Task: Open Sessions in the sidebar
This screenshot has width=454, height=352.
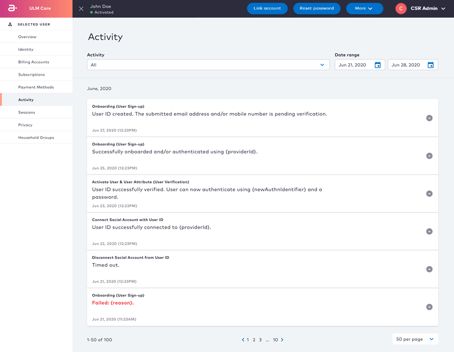Action: 36,112
